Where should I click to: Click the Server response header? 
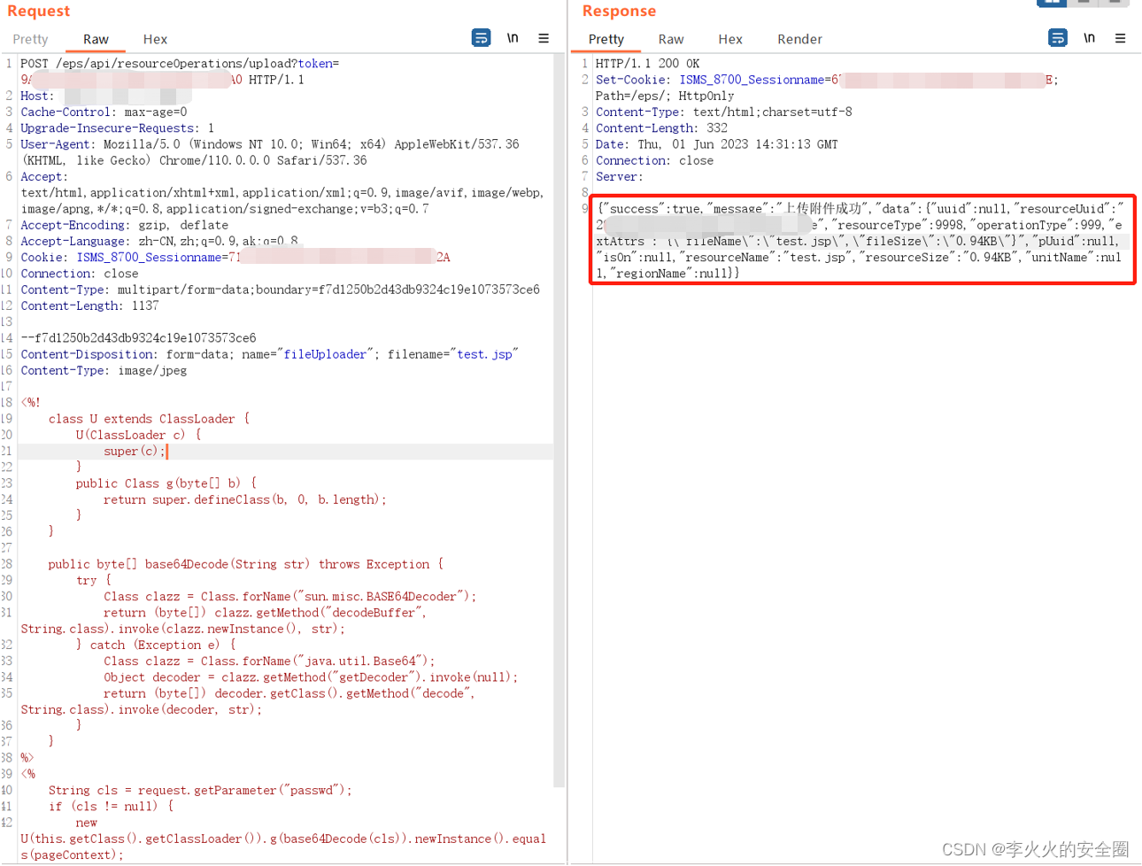click(619, 177)
